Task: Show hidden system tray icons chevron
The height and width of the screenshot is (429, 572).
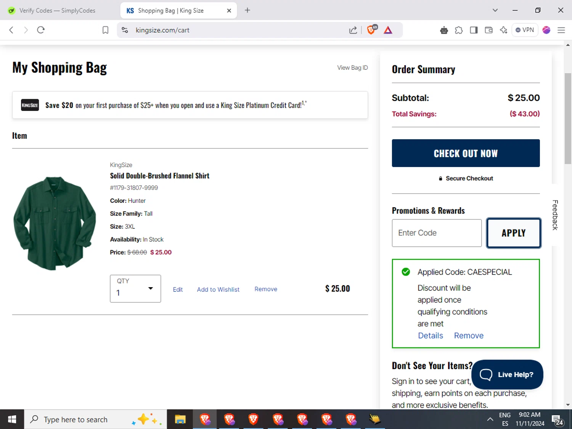Action: pos(490,419)
